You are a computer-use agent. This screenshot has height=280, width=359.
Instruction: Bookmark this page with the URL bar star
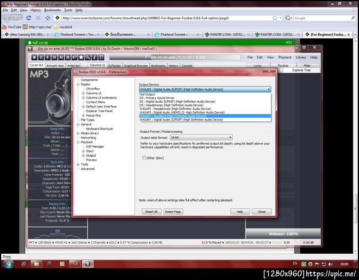(275, 18)
